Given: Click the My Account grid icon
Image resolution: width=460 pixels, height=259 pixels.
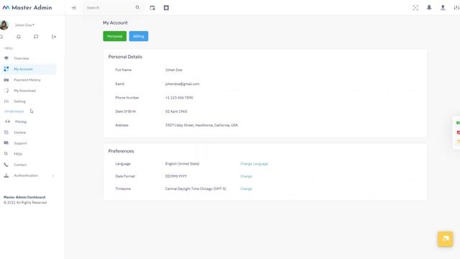Looking at the screenshot, I should point(6,69).
